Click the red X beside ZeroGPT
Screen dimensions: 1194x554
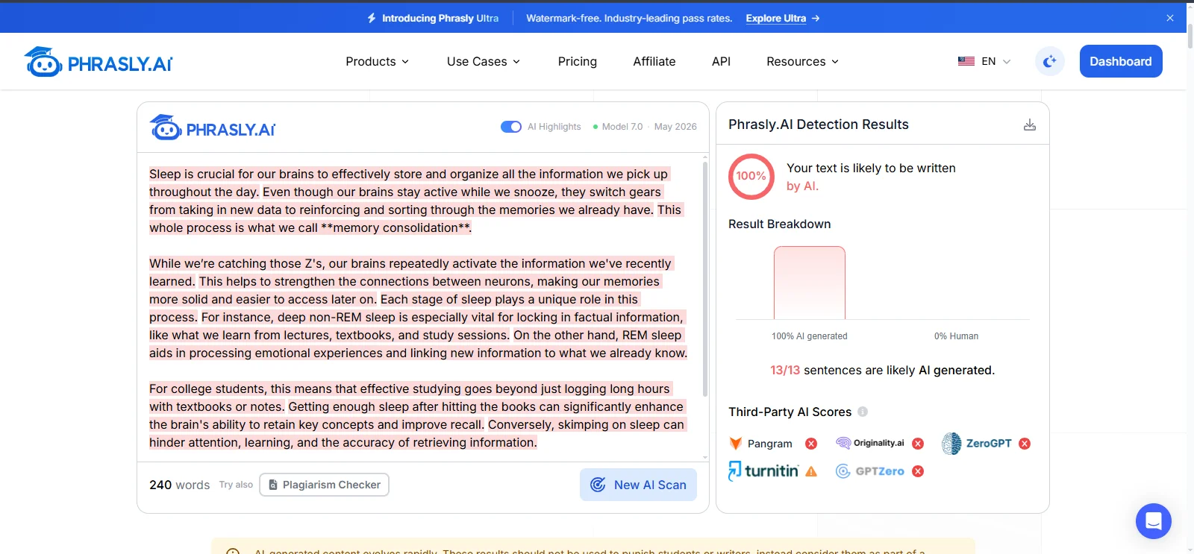point(1025,444)
